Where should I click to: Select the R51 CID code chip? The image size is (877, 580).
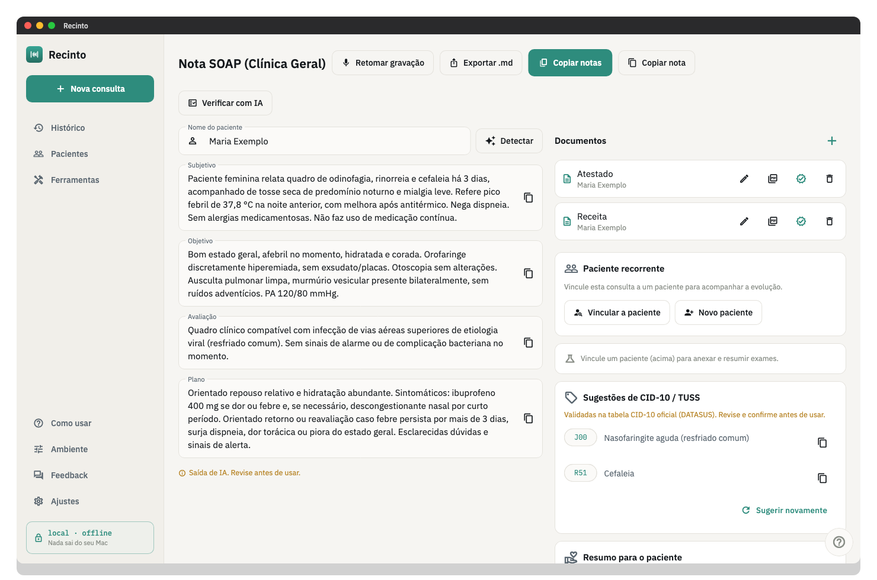pyautogui.click(x=580, y=473)
